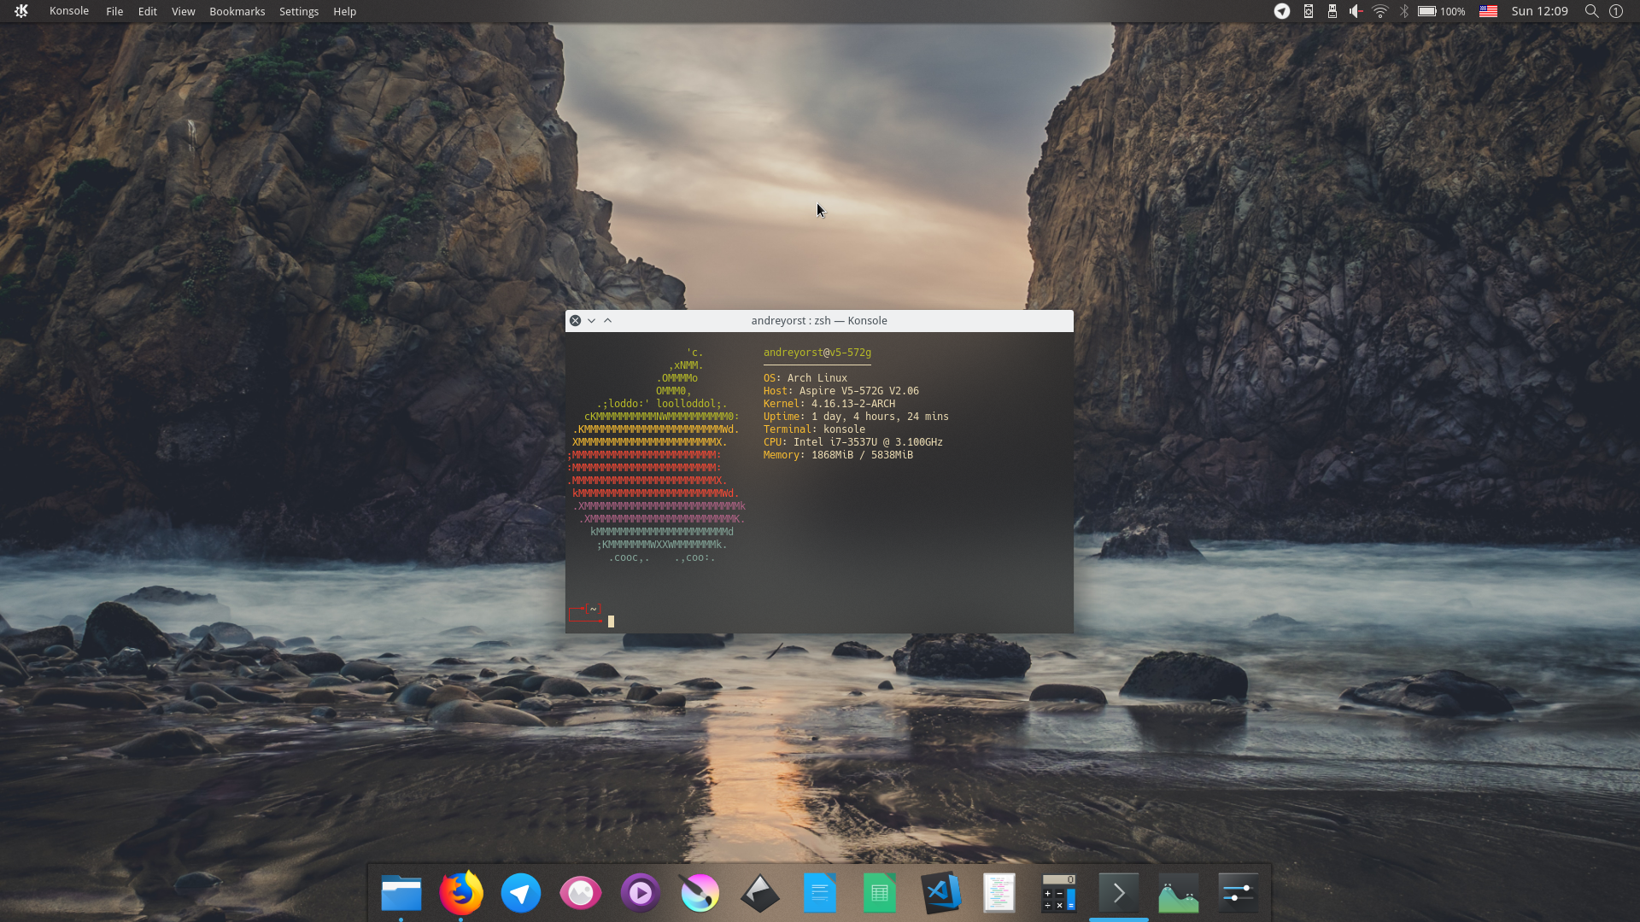Click the muted volume tray icon
Viewport: 1640px width, 922px height.
pyautogui.click(x=1356, y=11)
